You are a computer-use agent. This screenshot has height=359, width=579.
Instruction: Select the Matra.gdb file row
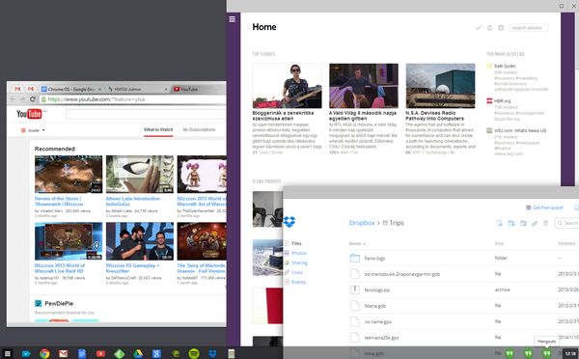[464, 306]
